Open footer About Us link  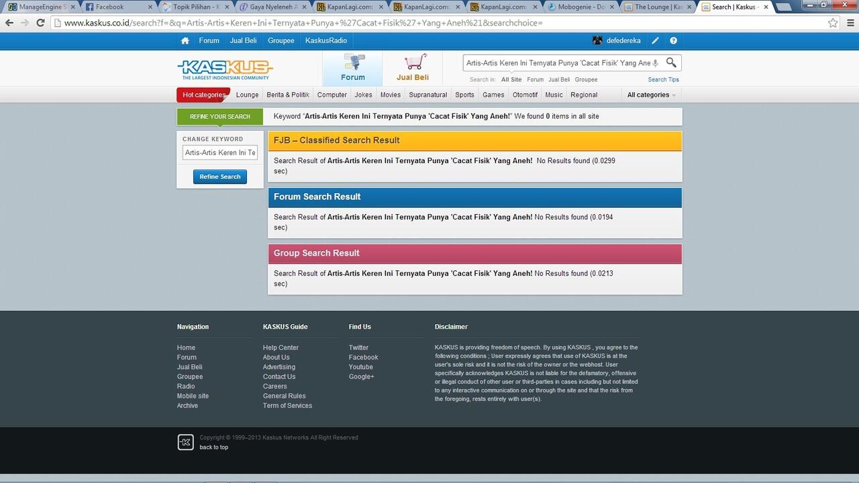pyautogui.click(x=276, y=357)
